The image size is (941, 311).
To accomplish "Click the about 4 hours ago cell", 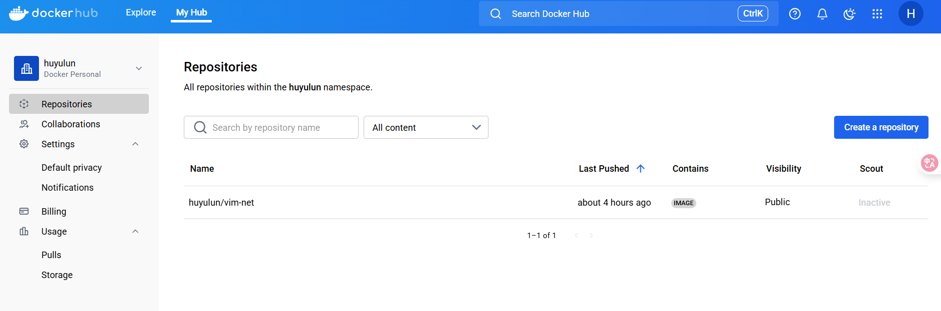I will 614,203.
